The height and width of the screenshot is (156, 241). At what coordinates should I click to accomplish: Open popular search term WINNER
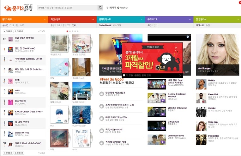(x=124, y=8)
